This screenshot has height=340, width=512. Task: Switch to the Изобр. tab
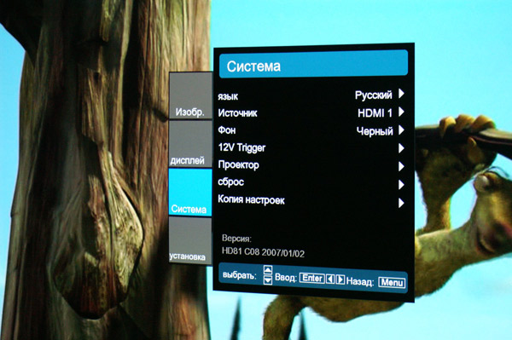point(190,95)
